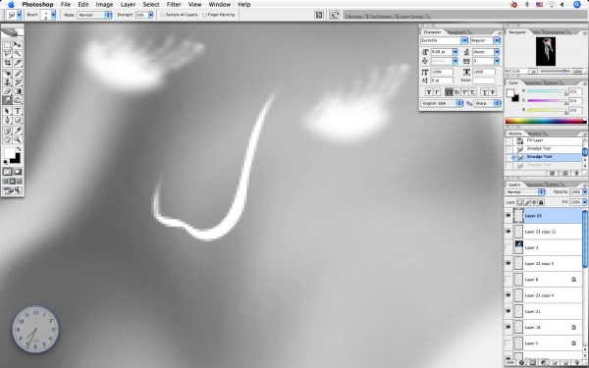Select the Path Selection tool
Image resolution: width=589 pixels, height=368 pixels.
point(7,111)
